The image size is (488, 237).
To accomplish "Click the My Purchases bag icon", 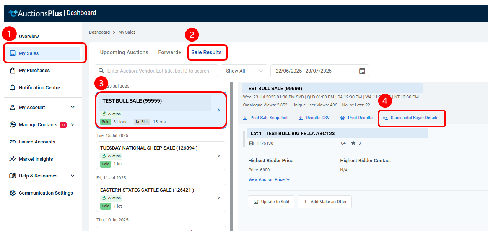I will (13, 71).
